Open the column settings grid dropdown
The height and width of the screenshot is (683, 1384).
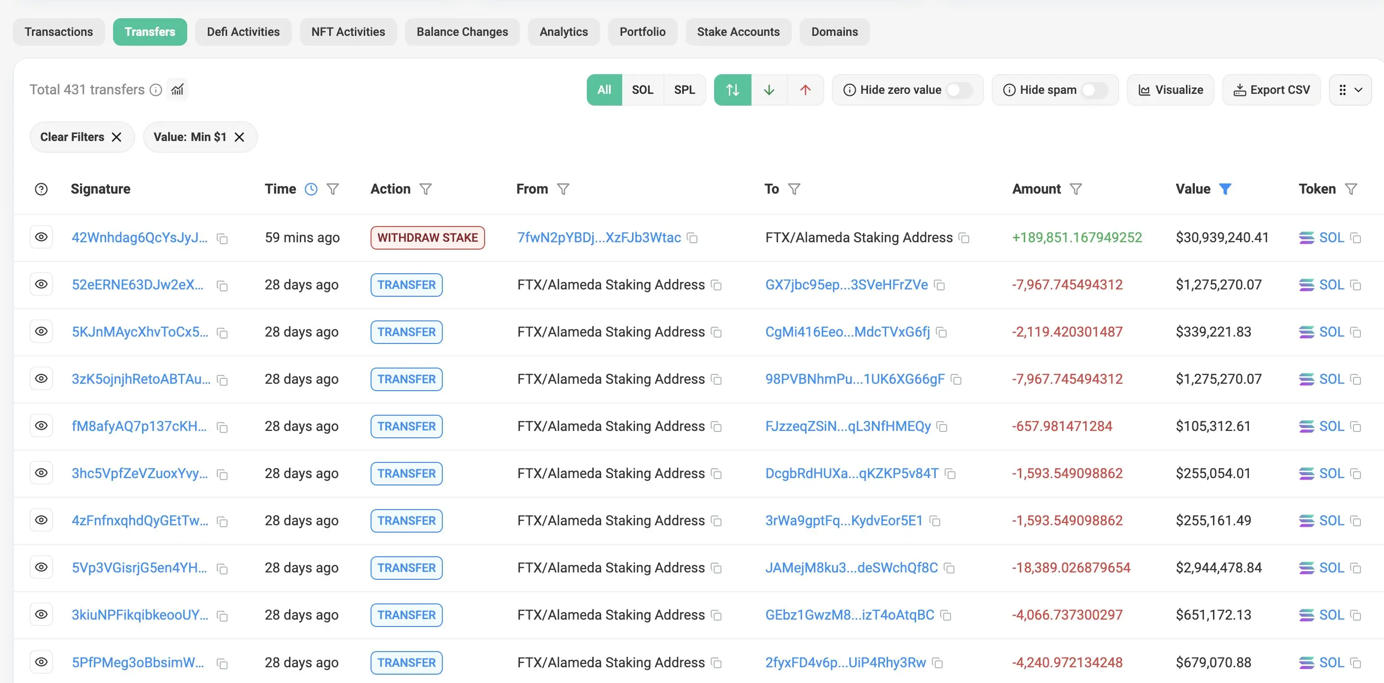(x=1350, y=89)
